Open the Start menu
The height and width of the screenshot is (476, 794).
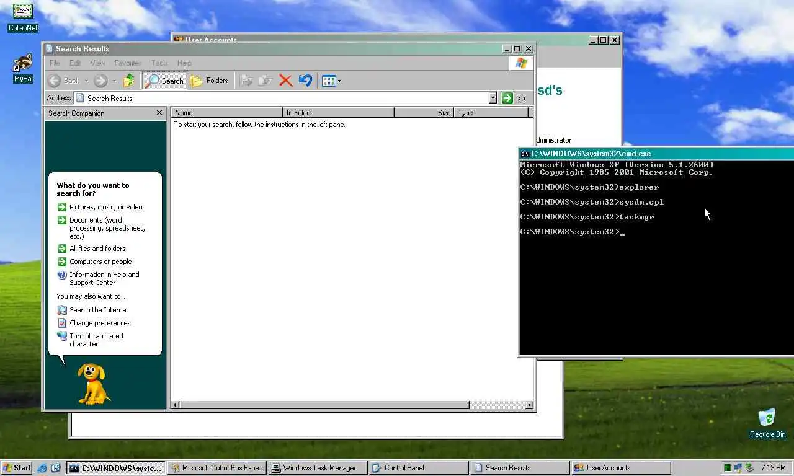pos(17,468)
